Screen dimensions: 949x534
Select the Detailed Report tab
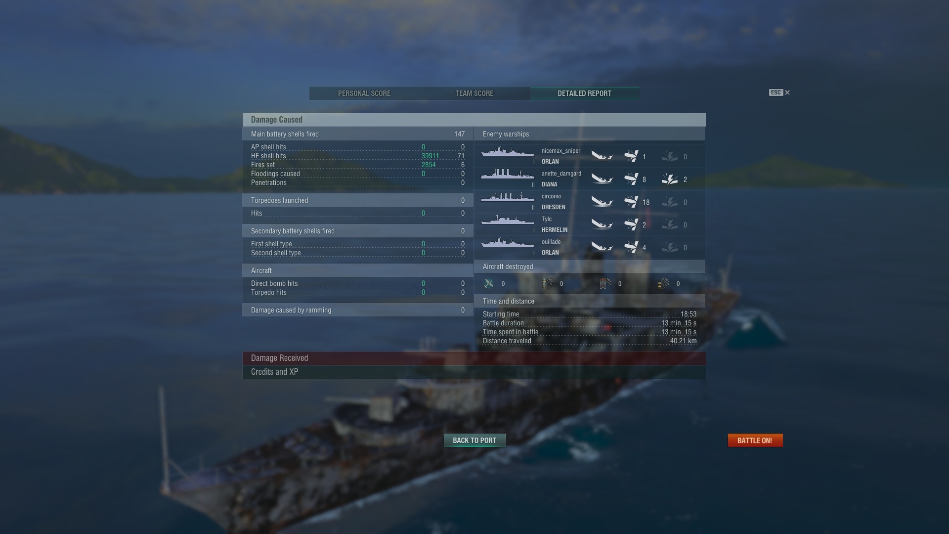pyautogui.click(x=585, y=93)
